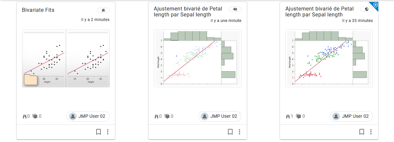Click the binoculars icon on the one-minute-old card
The width and height of the screenshot is (394, 142).
pos(156,116)
